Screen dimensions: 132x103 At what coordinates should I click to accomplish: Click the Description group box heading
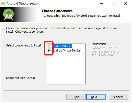99,44
